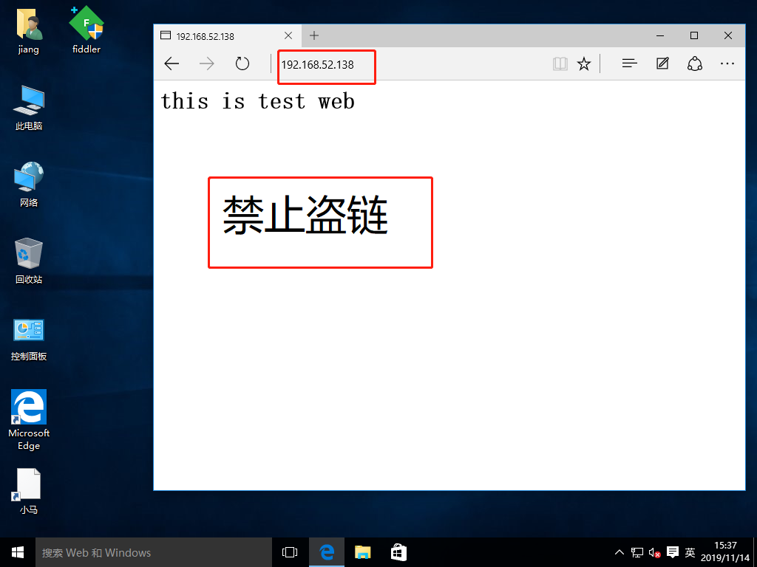Viewport: 757px width, 567px height.
Task: Click the muted volume tray icon
Action: (654, 552)
